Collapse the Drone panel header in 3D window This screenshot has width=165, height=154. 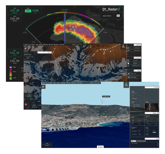tap(151, 113)
